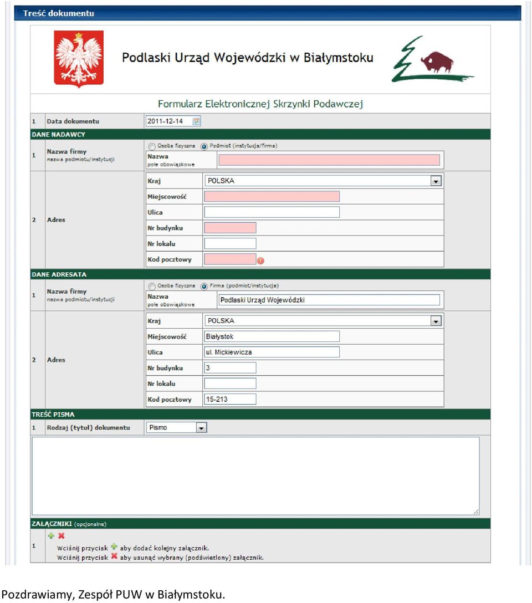Image resolution: width=532 pixels, height=603 pixels.
Task: Focus the sender Nr lokalu field
Action: click(230, 243)
